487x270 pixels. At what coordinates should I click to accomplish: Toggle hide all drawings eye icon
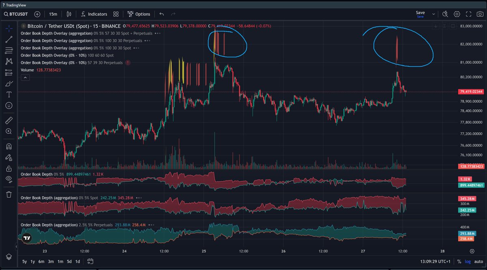9,179
